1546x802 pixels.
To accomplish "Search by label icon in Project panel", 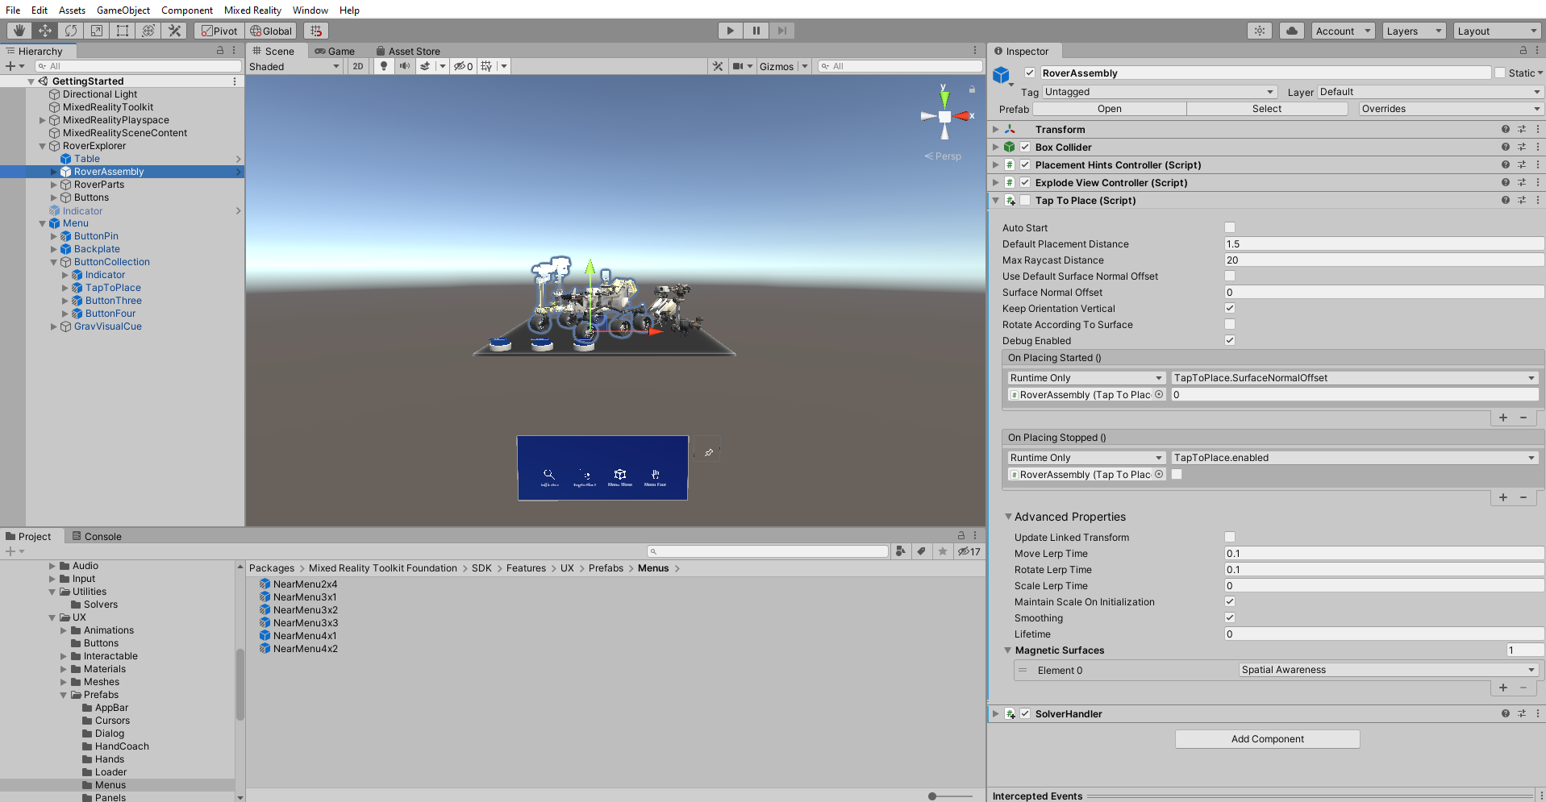I will [921, 551].
